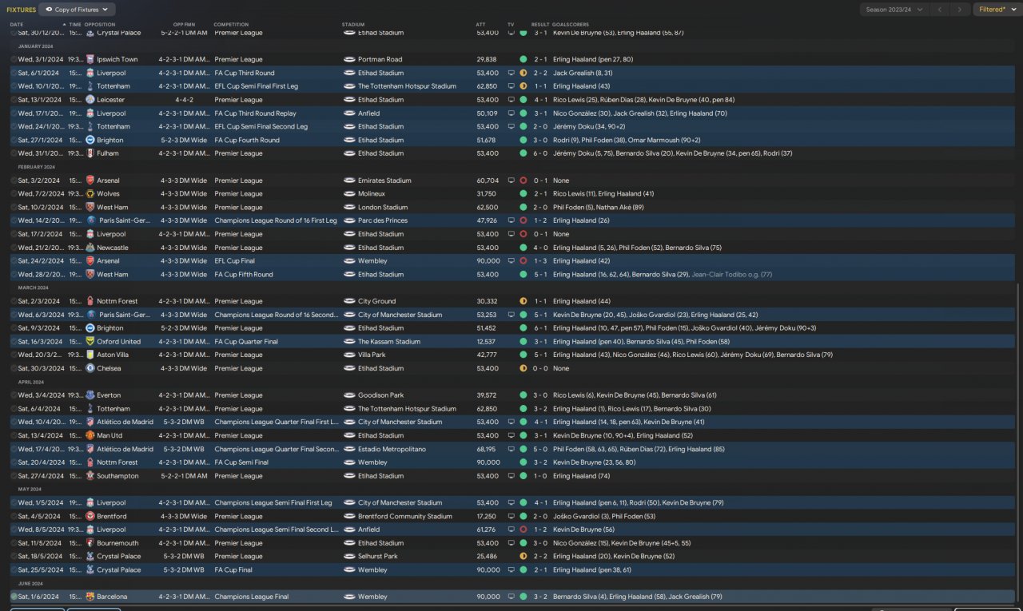Viewport: 1023px width, 611px height.
Task: Click the stadium icon beside Goodison Park
Action: point(349,395)
